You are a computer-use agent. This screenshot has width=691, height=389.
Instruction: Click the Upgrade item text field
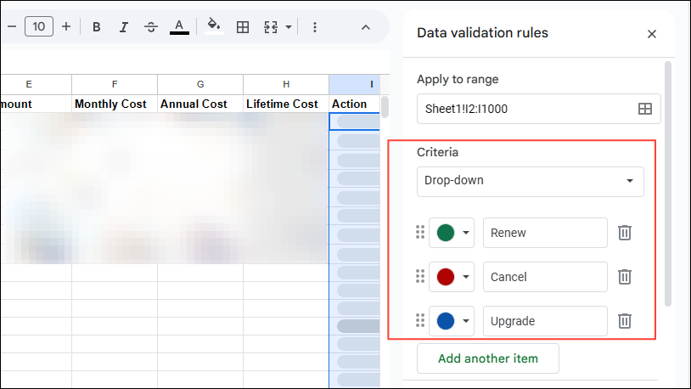click(x=545, y=321)
